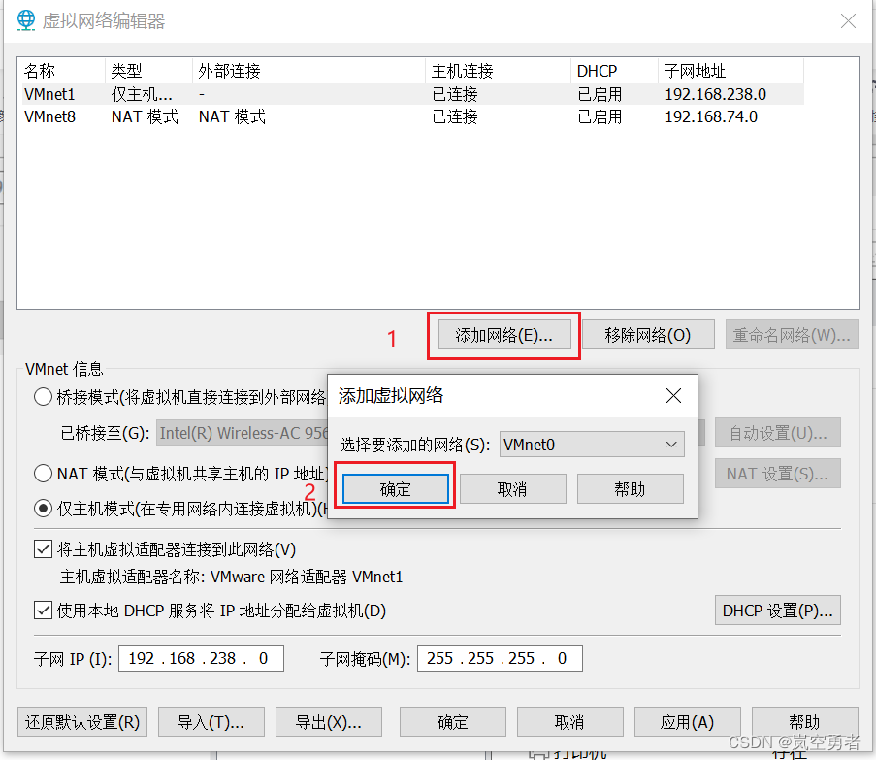Confirm with 确定 in 添加虚拟网络 dialog

point(396,489)
